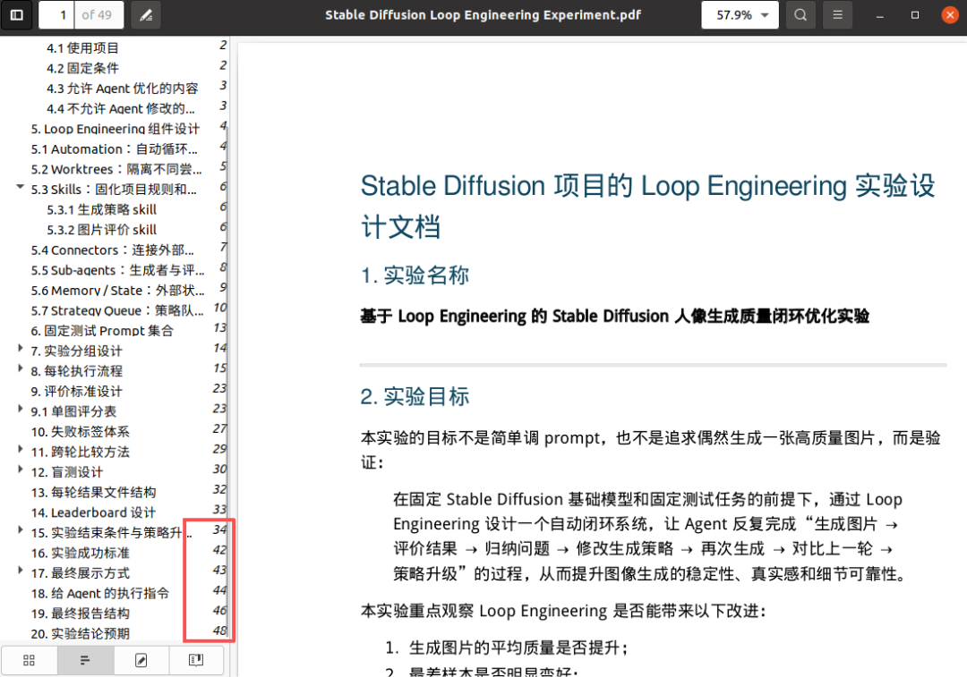Image resolution: width=967 pixels, height=677 pixels.
Task: Jump to outline entry 20. 实验结论预期
Action: 81,634
